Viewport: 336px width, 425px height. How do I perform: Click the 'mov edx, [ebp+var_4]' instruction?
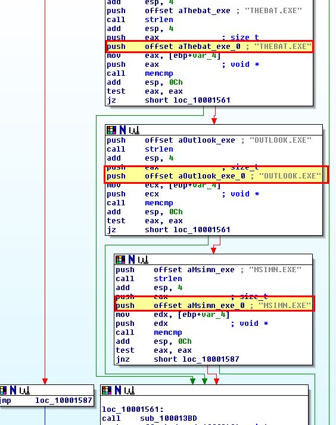pos(173,315)
